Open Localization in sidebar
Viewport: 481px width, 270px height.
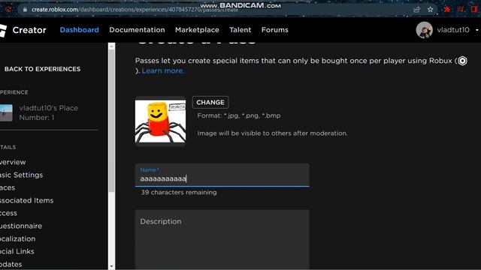point(18,238)
